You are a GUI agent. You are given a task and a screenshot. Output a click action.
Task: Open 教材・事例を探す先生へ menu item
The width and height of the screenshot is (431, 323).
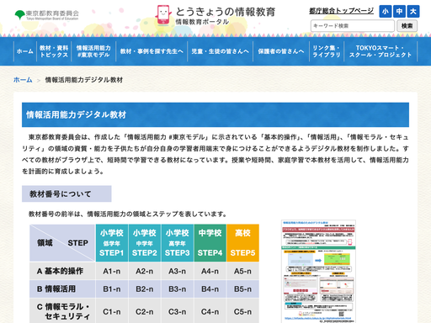tap(152, 51)
